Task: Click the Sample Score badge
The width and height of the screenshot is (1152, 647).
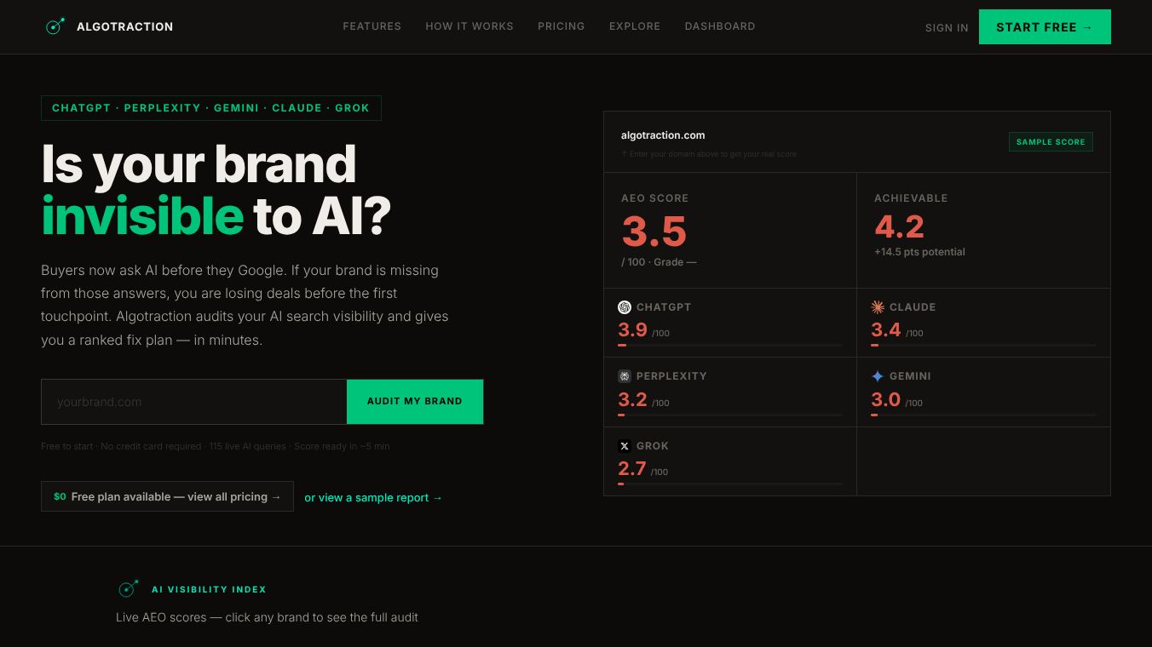Action: click(1051, 142)
